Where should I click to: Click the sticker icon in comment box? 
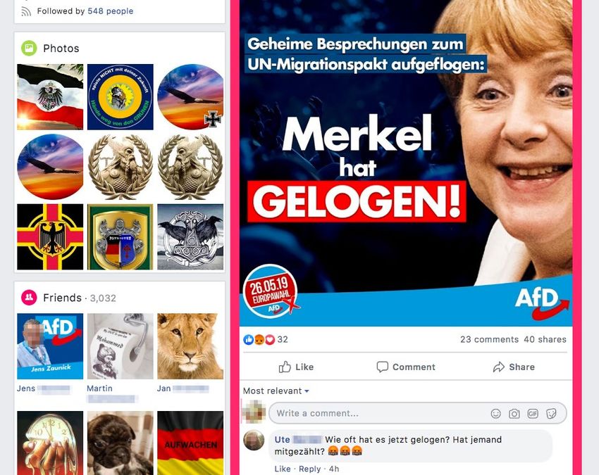pos(551,414)
